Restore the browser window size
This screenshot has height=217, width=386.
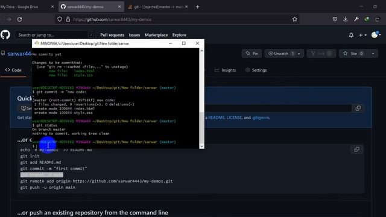coord(375,7)
